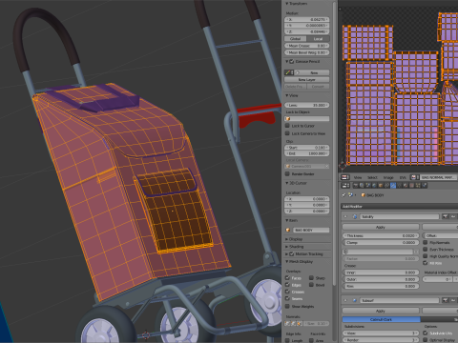Screen dimensions: 458x343
Task: Open the Texture properties tab icon
Action: click(411, 185)
